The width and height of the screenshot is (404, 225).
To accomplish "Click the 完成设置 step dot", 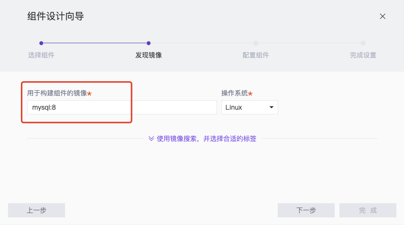I will [x=363, y=43].
